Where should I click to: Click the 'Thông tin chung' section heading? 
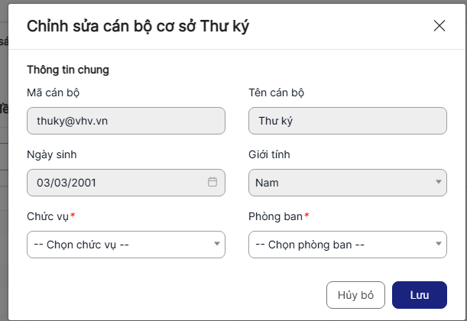pos(68,70)
